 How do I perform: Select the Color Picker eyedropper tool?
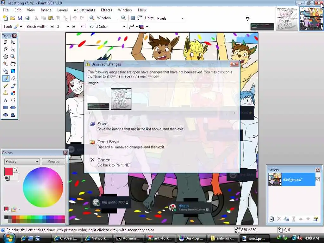click(13, 86)
